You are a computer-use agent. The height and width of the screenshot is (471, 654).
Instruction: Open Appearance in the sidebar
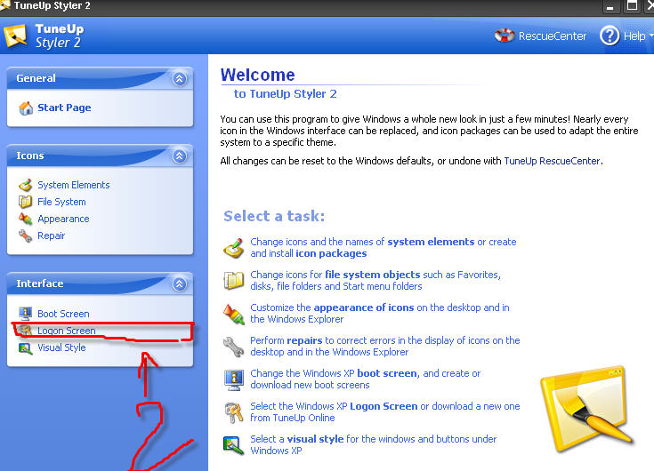(63, 219)
